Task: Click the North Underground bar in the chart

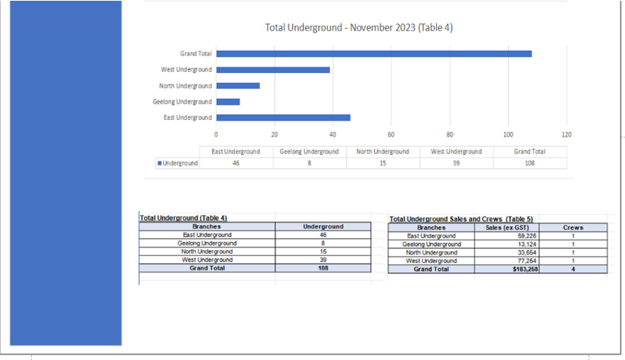Action: [238, 86]
